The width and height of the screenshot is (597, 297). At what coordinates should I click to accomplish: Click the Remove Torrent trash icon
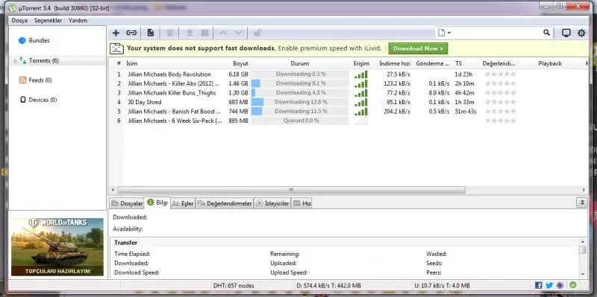(170, 33)
